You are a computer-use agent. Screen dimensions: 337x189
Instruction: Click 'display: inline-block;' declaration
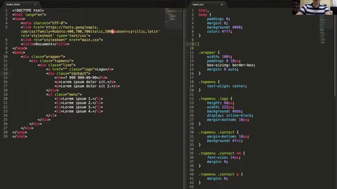[230, 115]
